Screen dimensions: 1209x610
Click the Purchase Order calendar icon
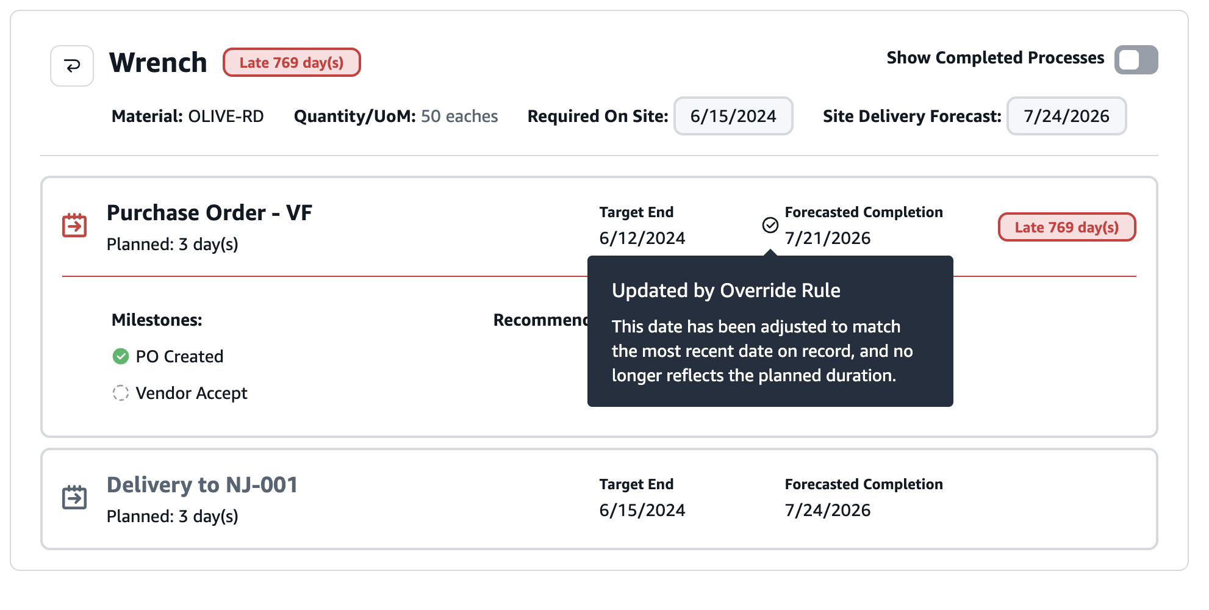click(x=74, y=225)
